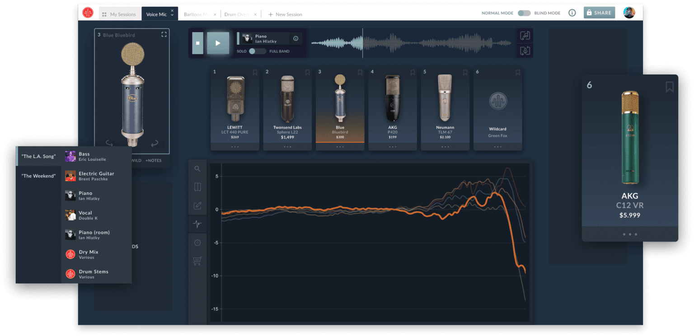Open the shopping cart icon
Image resolution: width=694 pixels, height=336 pixels.
click(197, 261)
